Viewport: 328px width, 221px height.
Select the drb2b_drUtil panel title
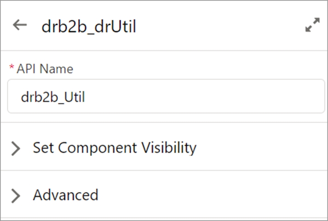[88, 27]
